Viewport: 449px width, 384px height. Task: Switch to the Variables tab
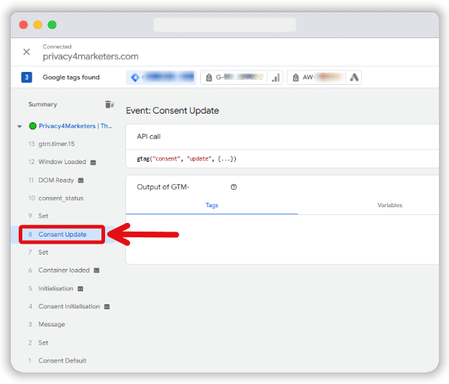coord(390,205)
